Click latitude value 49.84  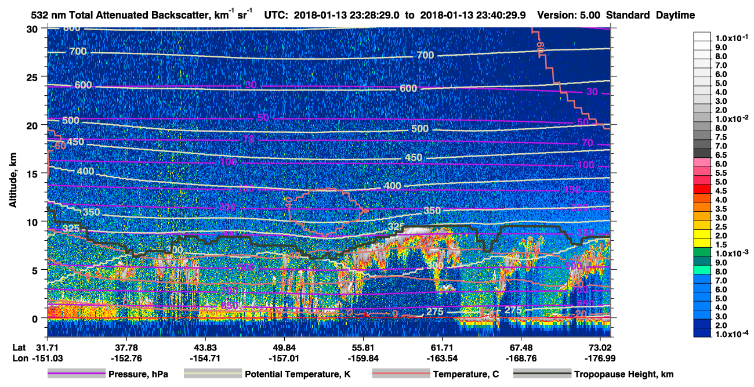click(x=284, y=347)
